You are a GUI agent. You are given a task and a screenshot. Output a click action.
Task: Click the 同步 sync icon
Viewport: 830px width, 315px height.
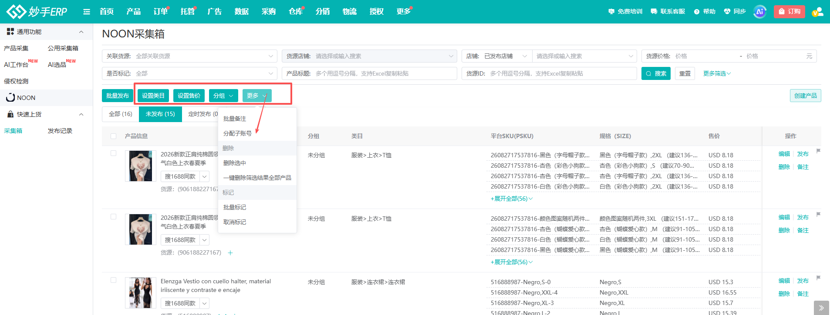735,12
